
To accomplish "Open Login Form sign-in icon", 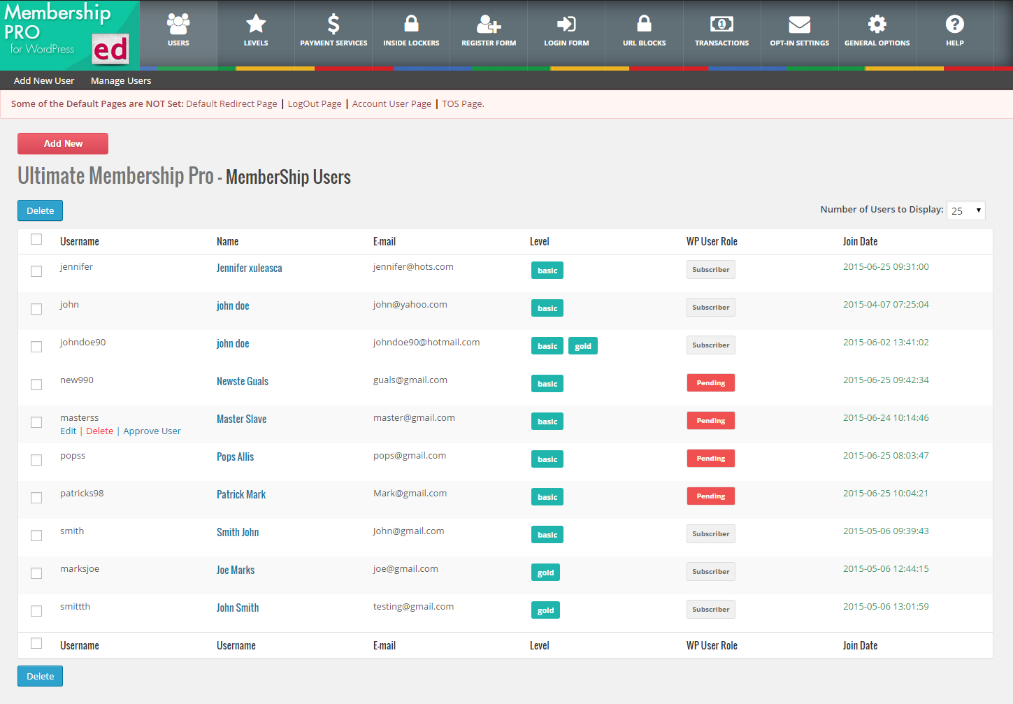I will [x=566, y=24].
